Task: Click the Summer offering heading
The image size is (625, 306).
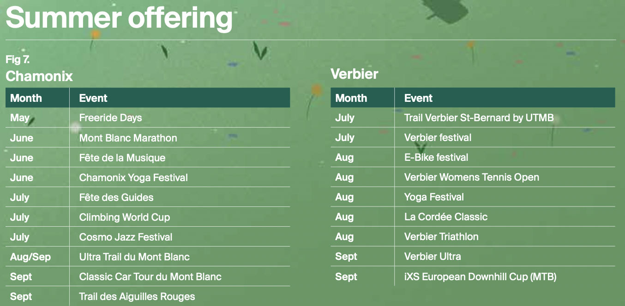Action: (x=119, y=18)
